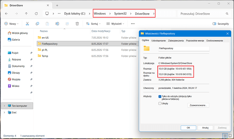The width and height of the screenshot is (234, 139).
Task: Open Widok główny in sidebar
Action: [18, 33]
